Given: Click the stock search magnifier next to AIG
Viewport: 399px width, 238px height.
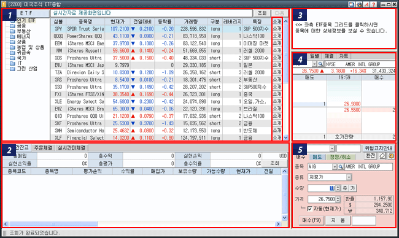Looking at the screenshot, I should point(341,167).
